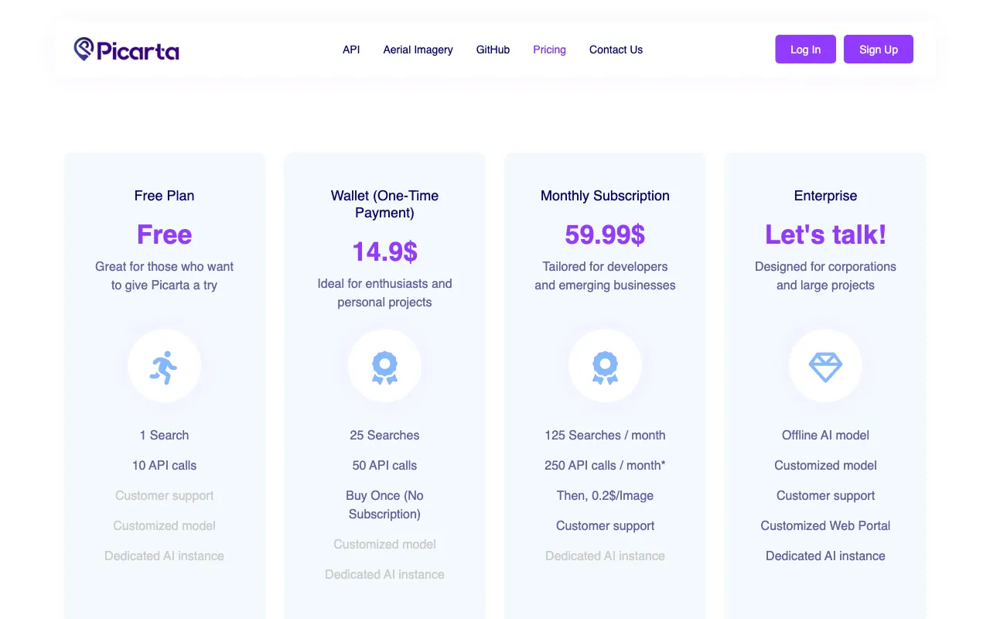Click greyed Customized model in Free Plan
The width and height of the screenshot is (990, 619).
coord(164,525)
